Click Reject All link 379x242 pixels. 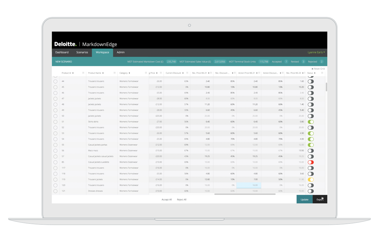(182, 199)
